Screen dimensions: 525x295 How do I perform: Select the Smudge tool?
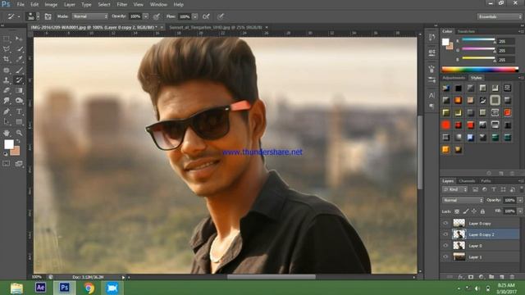[x=7, y=101]
